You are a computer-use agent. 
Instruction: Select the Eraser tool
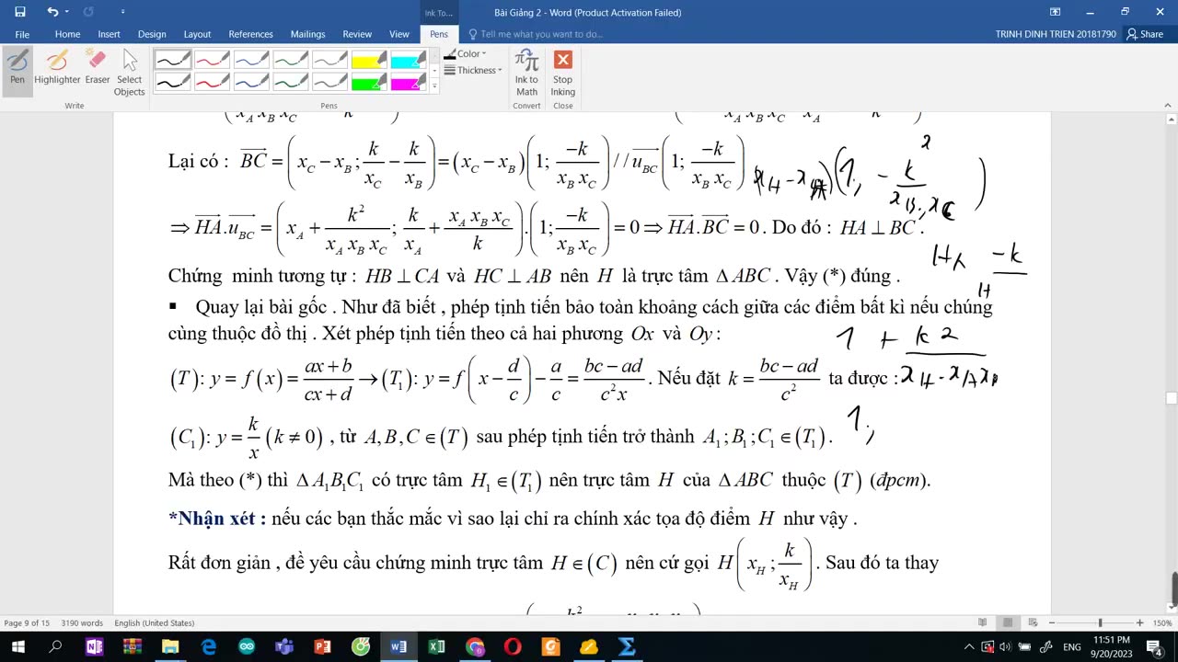(98, 67)
